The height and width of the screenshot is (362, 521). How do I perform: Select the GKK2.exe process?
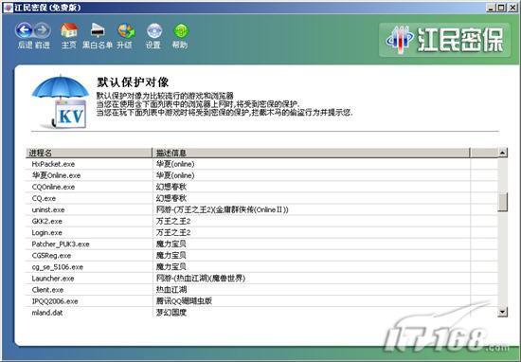[x=46, y=221]
